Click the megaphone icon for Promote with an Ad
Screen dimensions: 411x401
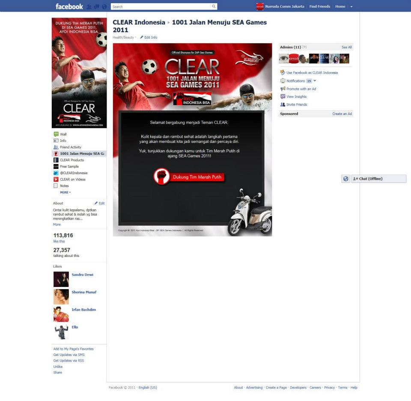coord(283,89)
